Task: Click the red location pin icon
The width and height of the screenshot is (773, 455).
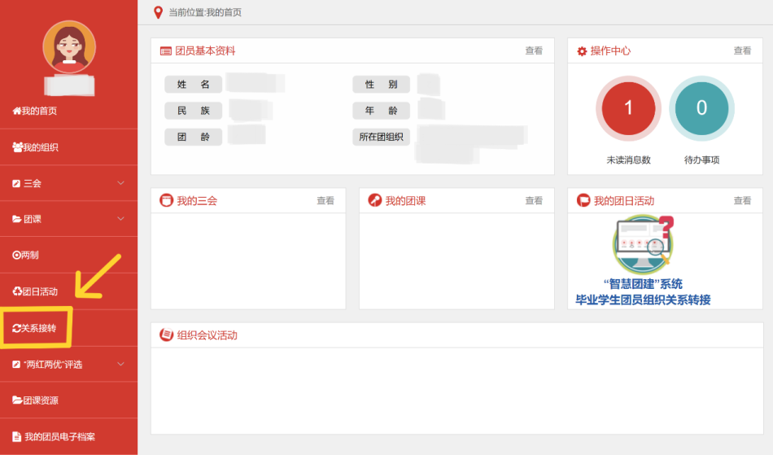Action: 158,12
